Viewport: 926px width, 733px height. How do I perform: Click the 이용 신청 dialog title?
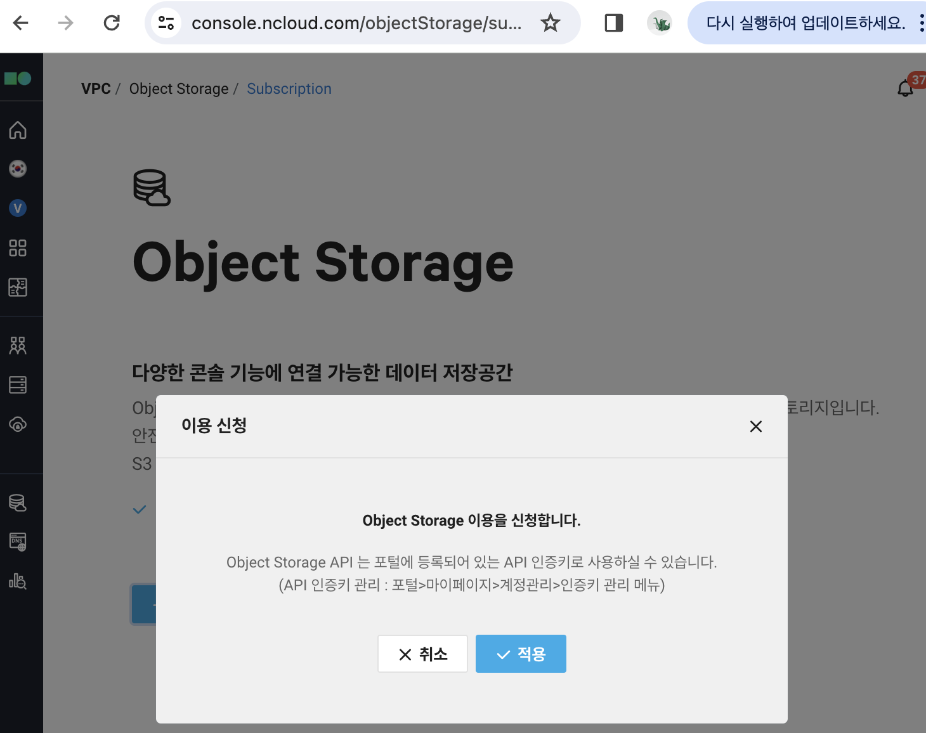click(214, 425)
